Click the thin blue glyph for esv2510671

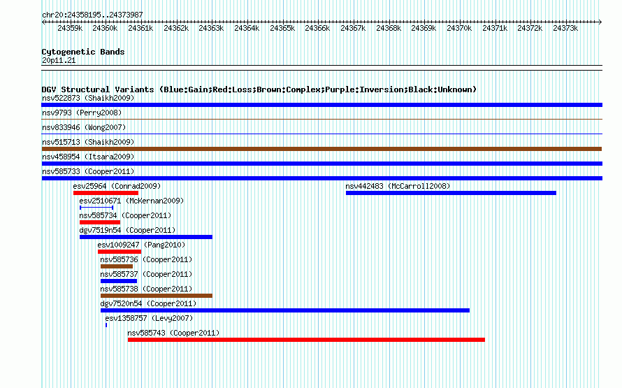tap(96, 208)
